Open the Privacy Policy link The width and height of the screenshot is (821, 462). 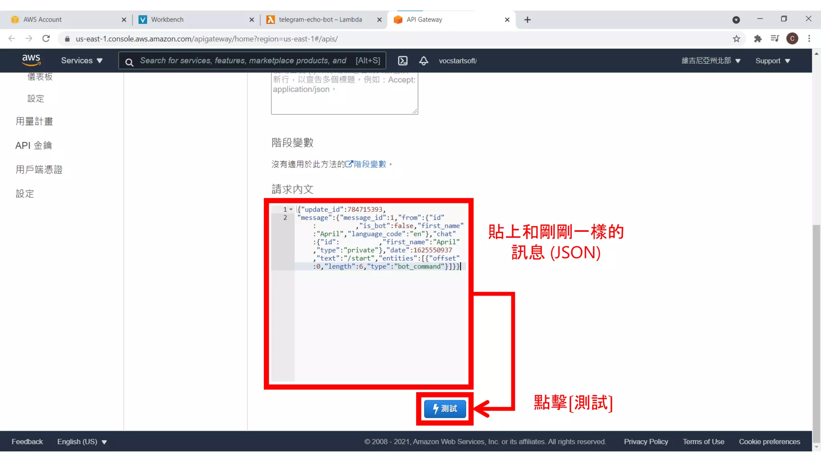646,442
